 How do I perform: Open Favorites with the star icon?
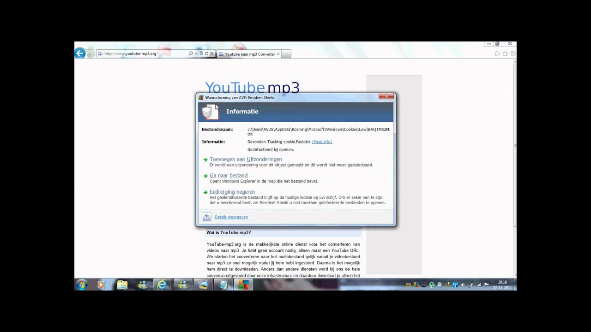tap(505, 53)
